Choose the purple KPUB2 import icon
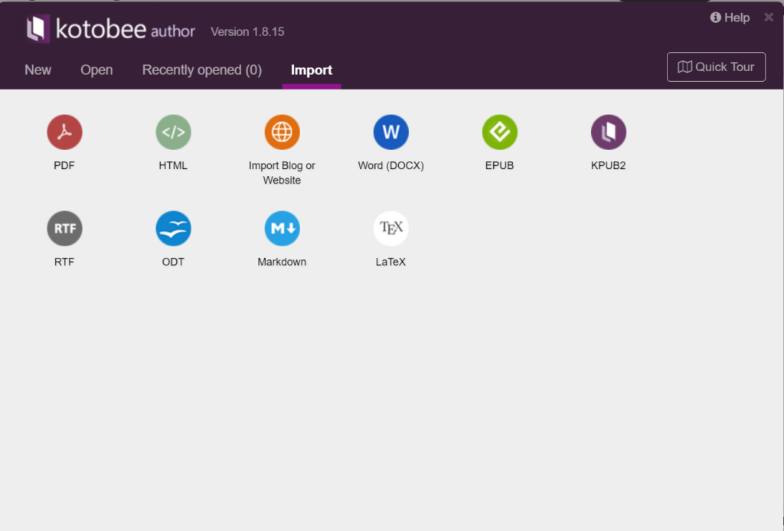Viewport: 784px width, 531px height. [x=608, y=132]
